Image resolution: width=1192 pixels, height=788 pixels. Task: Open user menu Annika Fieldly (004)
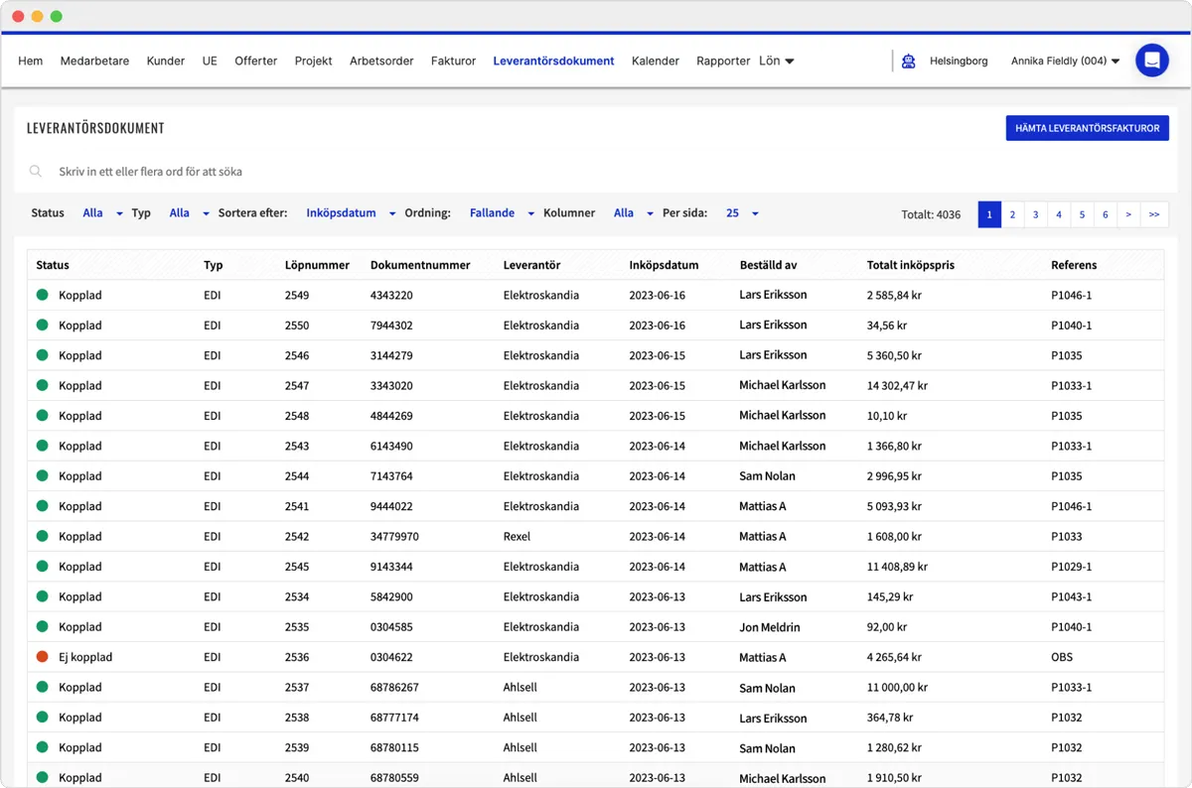tap(1065, 61)
